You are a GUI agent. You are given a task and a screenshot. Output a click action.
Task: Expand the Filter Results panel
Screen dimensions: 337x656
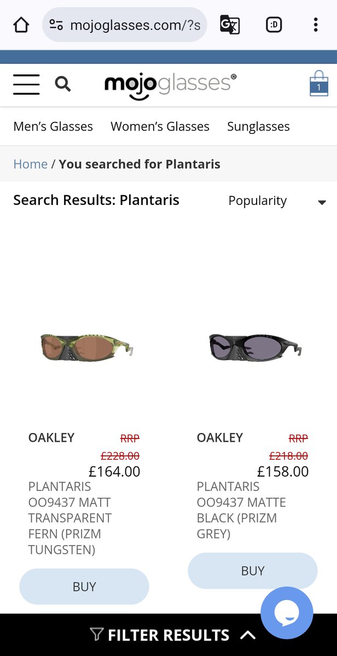click(168, 635)
